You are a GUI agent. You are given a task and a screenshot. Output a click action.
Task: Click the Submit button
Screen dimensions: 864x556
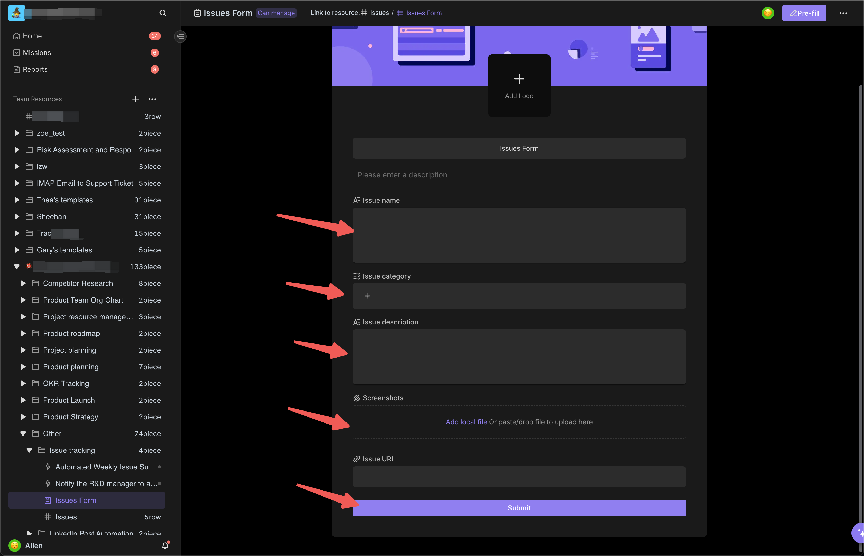click(519, 508)
